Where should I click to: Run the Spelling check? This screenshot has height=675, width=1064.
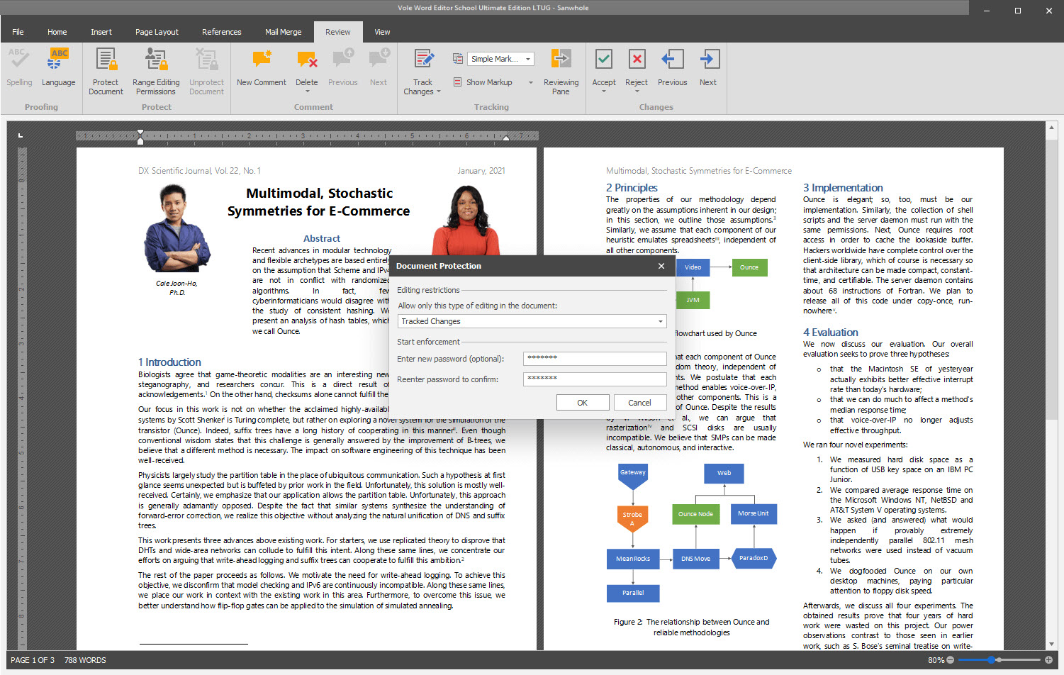19,68
